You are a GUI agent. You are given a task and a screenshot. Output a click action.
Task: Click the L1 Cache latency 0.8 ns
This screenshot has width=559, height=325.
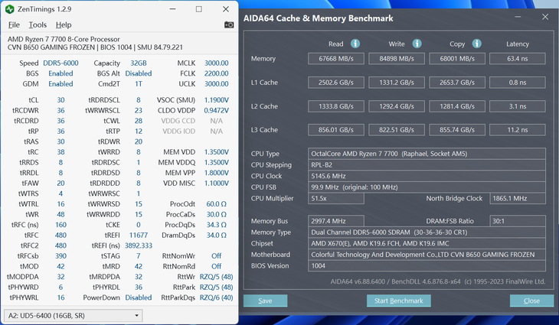tap(518, 83)
